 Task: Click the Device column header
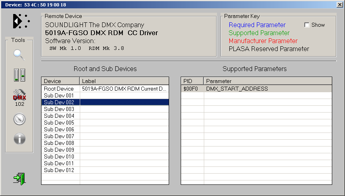point(61,81)
